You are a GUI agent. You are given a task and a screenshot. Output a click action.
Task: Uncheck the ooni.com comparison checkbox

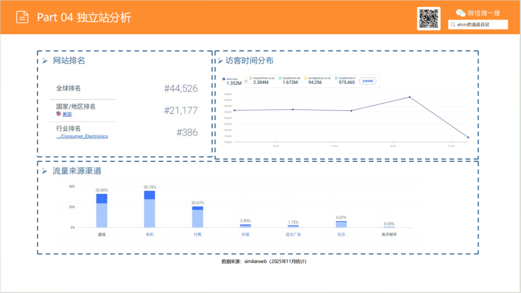tap(224, 79)
